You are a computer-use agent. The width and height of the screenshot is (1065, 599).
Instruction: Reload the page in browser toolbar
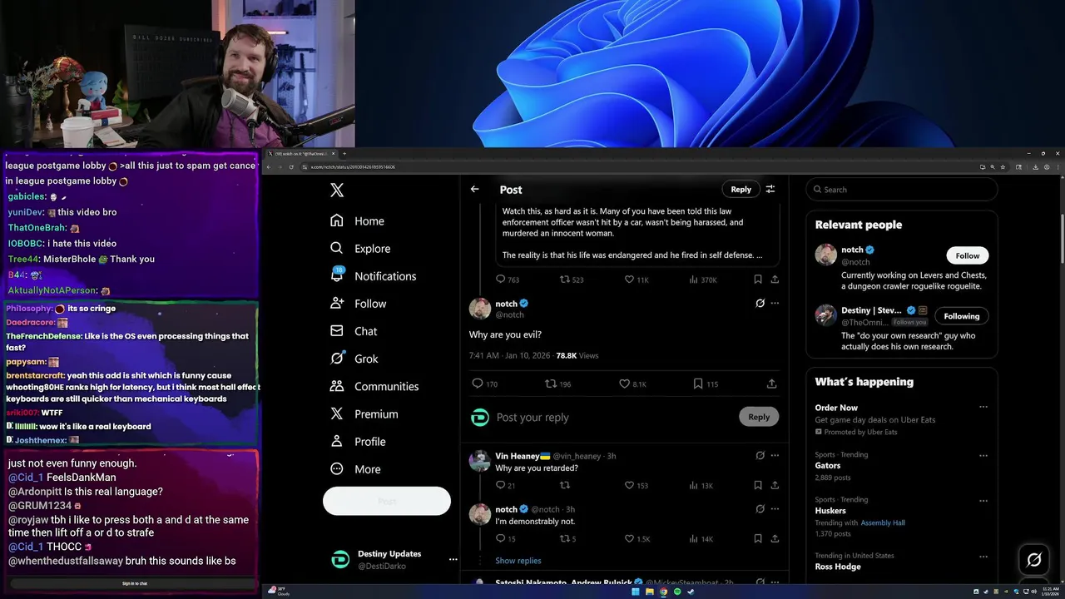291,166
